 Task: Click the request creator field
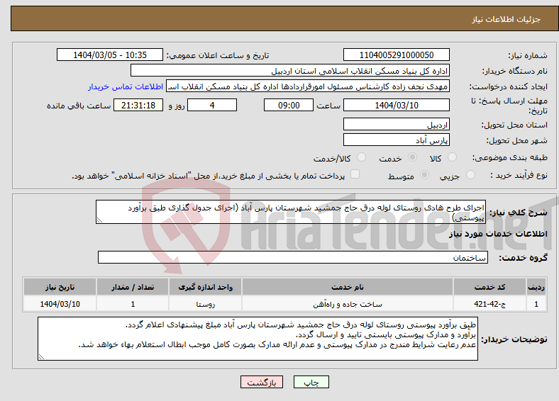(x=308, y=86)
